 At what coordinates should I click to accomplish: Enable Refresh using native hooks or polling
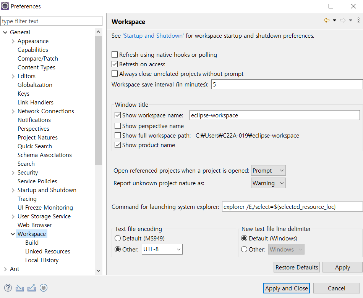[x=115, y=54]
